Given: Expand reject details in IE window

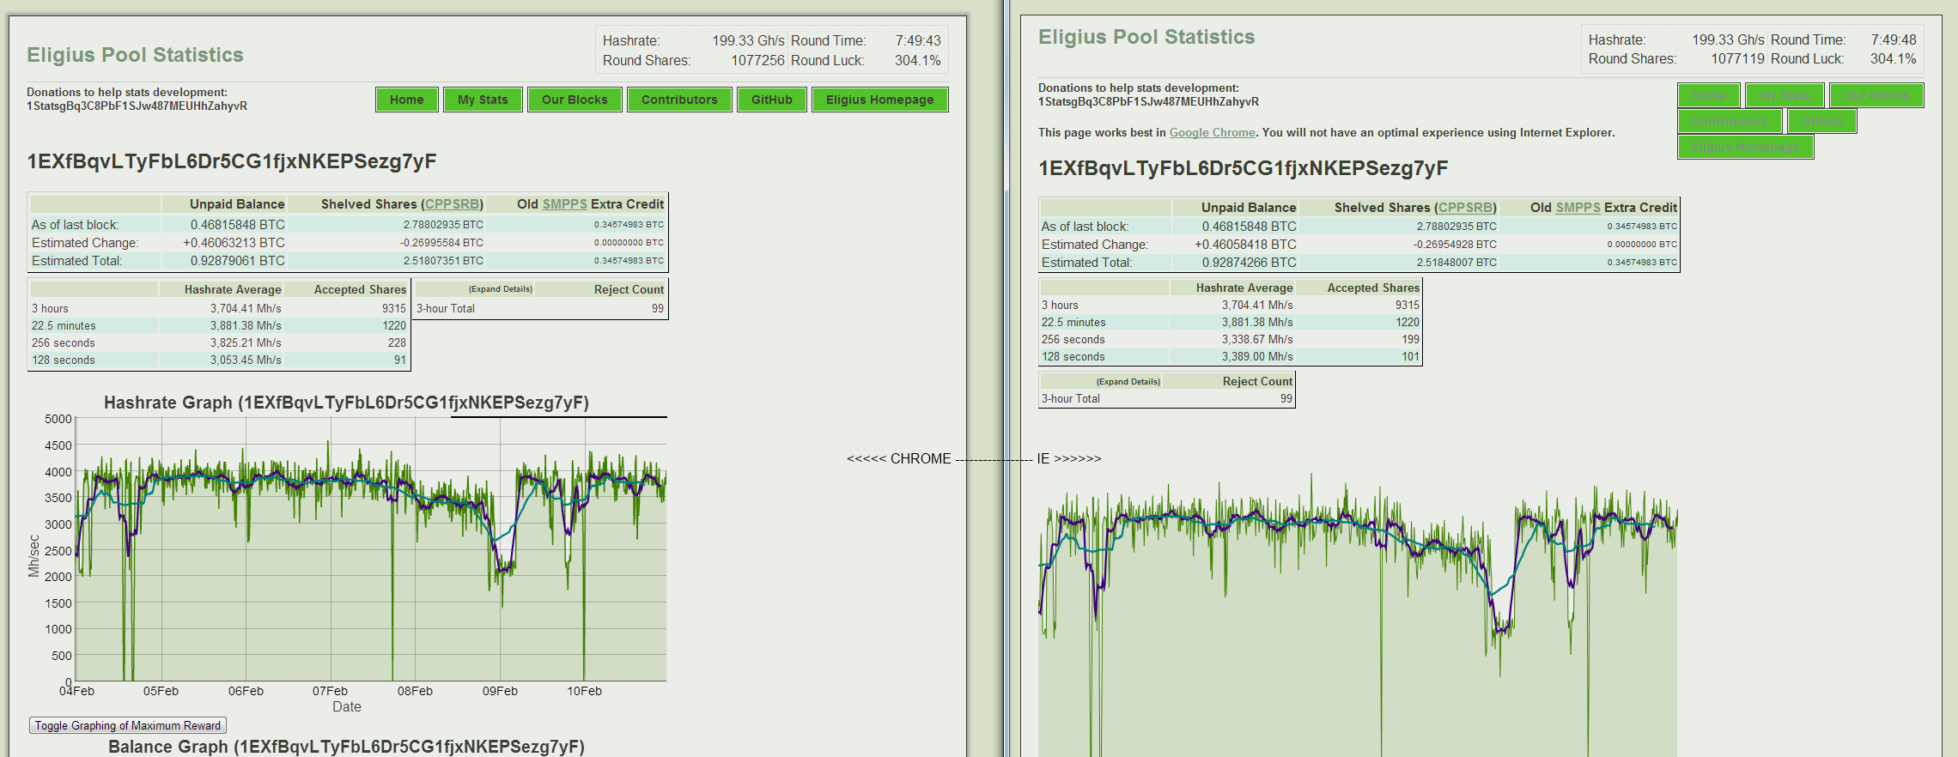Looking at the screenshot, I should [1128, 382].
